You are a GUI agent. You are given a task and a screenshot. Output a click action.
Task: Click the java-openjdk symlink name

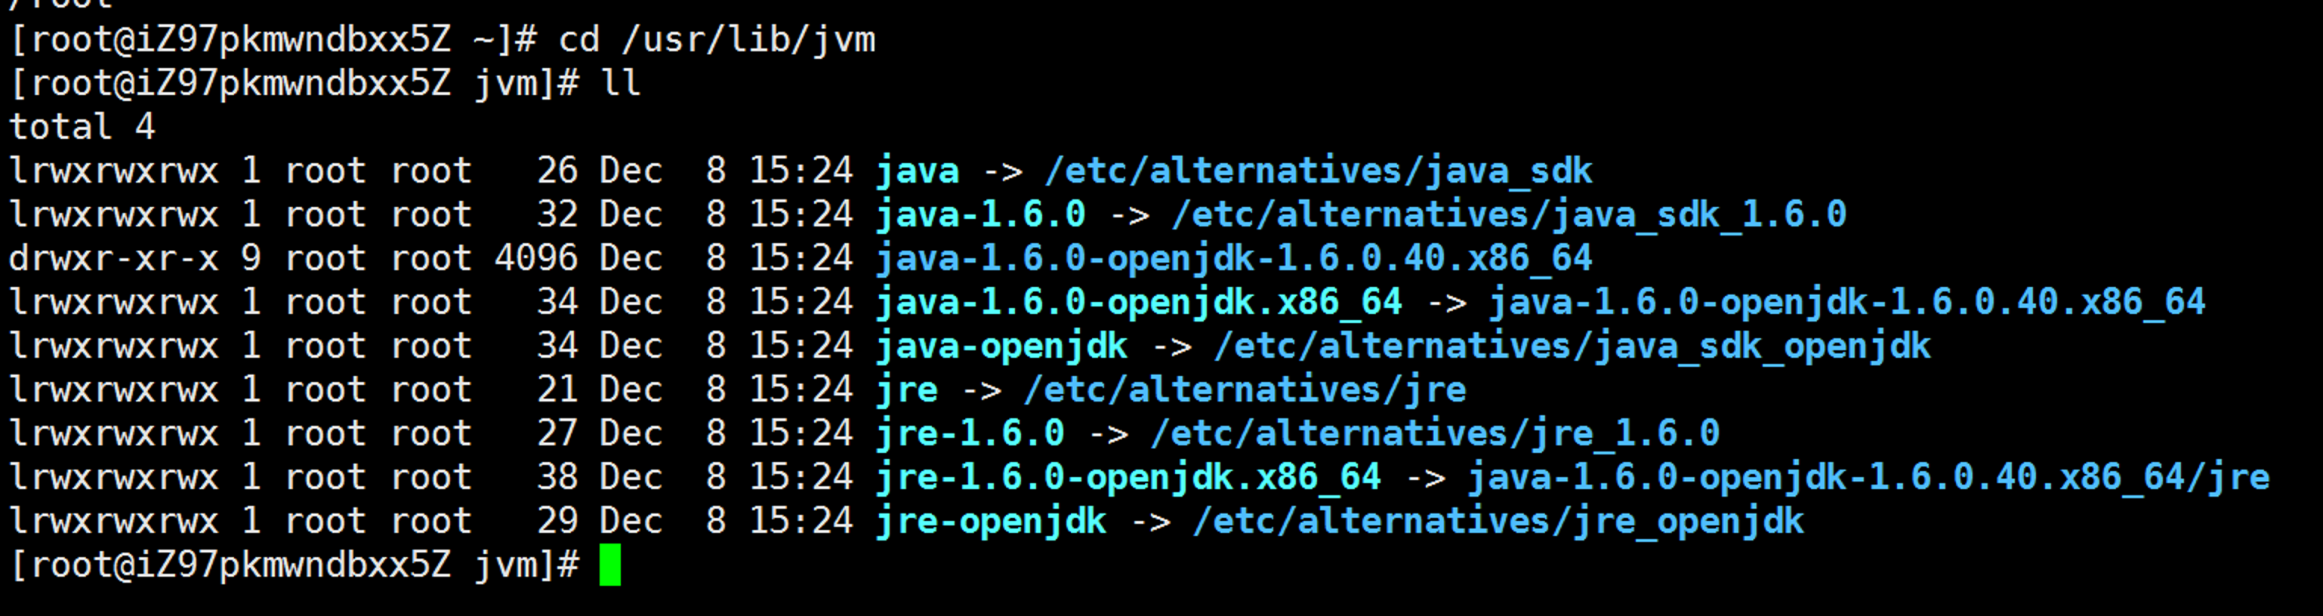[1002, 346]
